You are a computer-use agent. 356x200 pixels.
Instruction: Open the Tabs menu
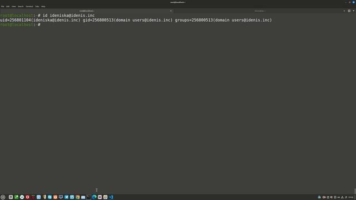(37, 6)
